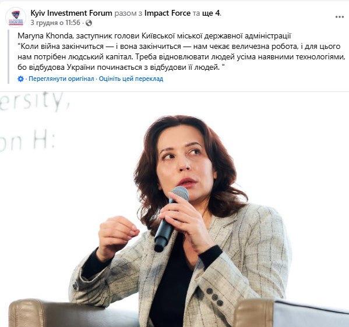Select "Оцініть цей переклад" to rate the translation
Image resolution: width=349 pixels, height=327 pixels.
(131, 79)
